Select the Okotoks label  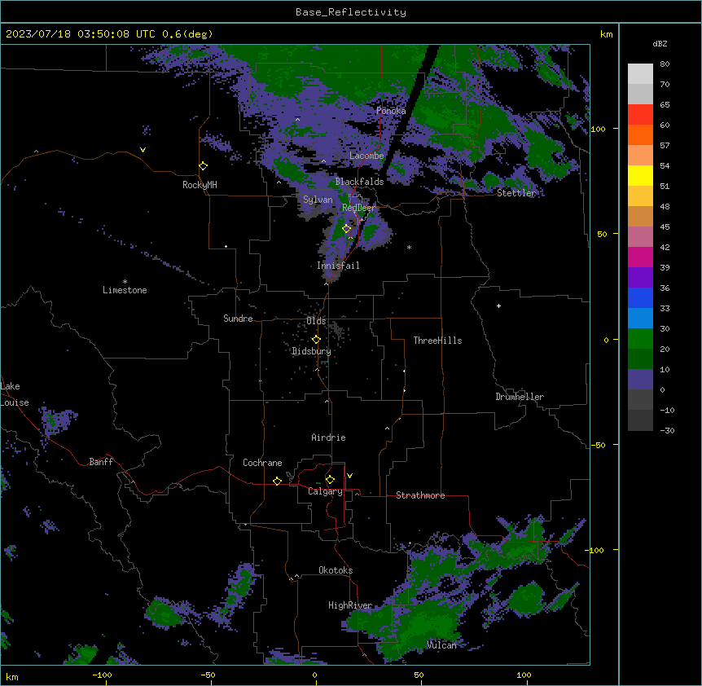[336, 570]
